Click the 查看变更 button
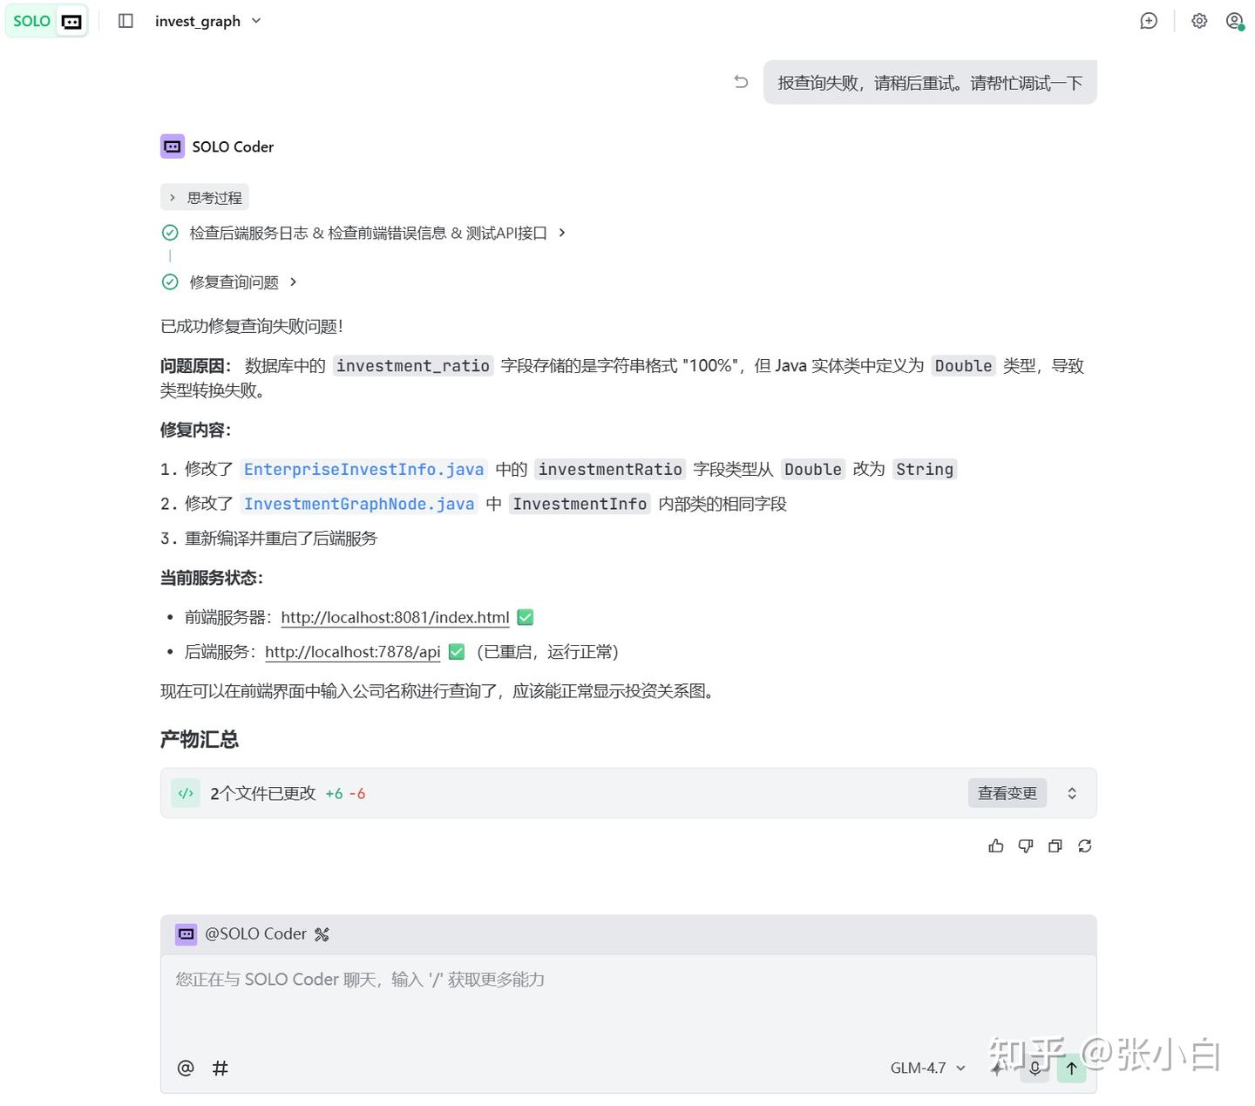Viewport: 1255px width, 1106px height. pyautogui.click(x=1007, y=793)
